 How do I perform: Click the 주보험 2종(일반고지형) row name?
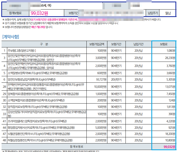(22, 51)
